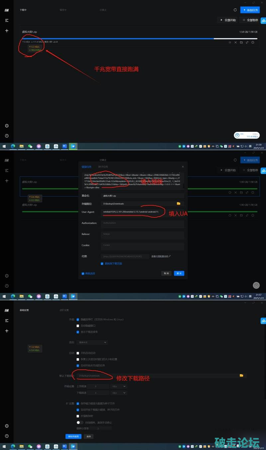Click the 提交 button in dialog
Screen dimensions: 266x450
click(179, 273)
